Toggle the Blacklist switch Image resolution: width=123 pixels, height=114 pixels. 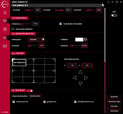point(30,91)
